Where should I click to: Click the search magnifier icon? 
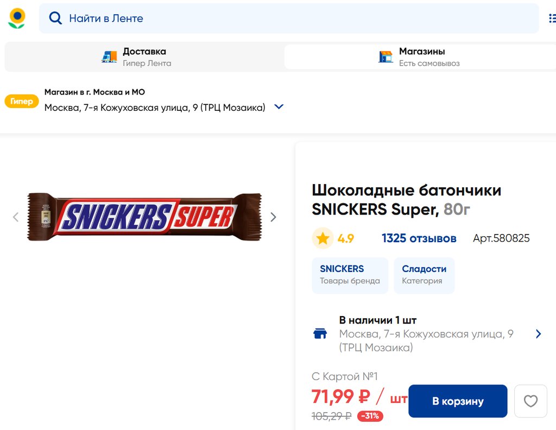(x=55, y=18)
